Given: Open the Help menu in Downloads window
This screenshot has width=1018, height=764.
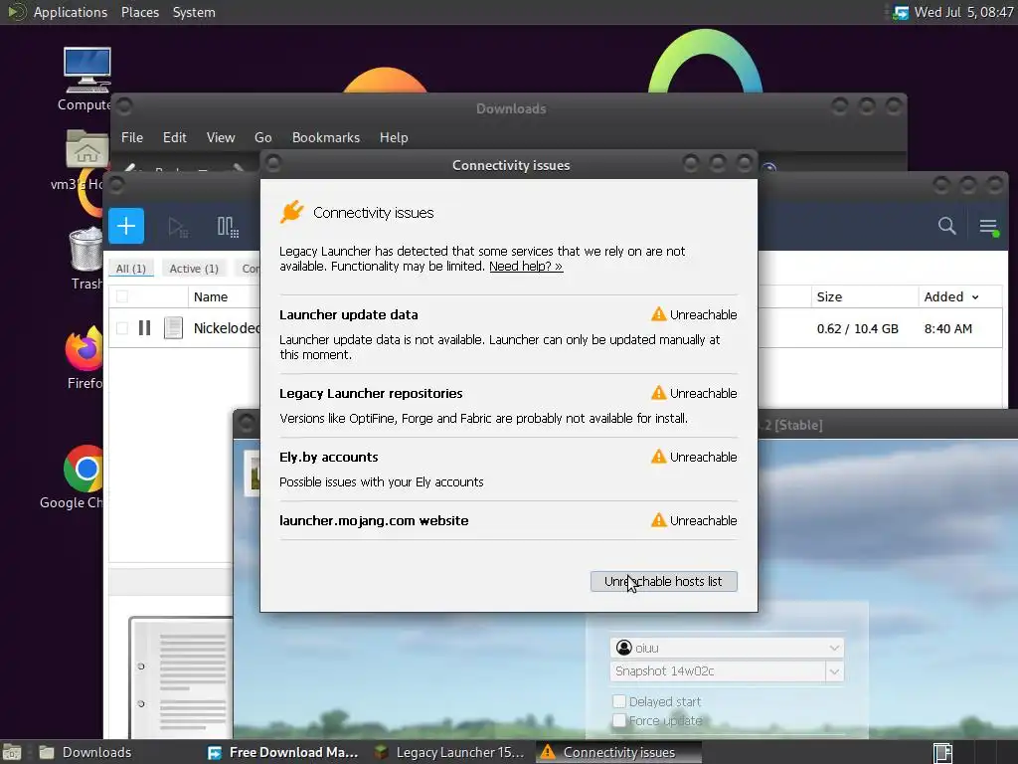Looking at the screenshot, I should [394, 137].
